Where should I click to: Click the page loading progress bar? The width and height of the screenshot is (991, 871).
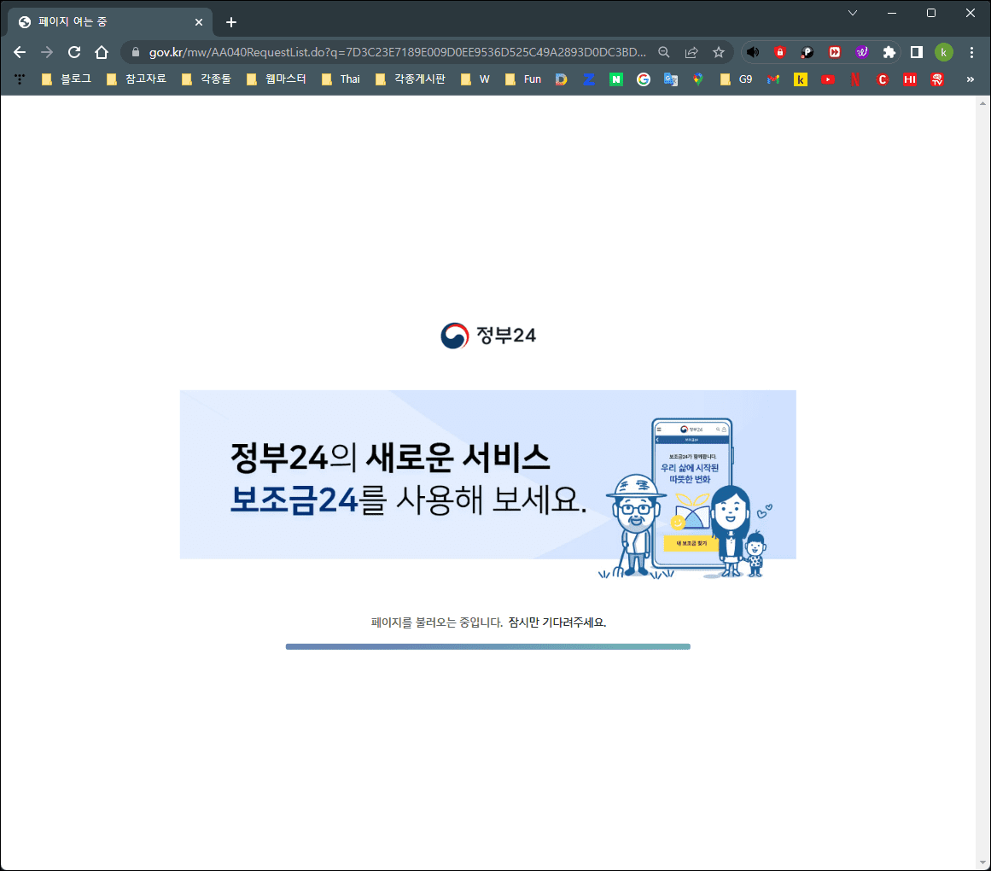(487, 646)
